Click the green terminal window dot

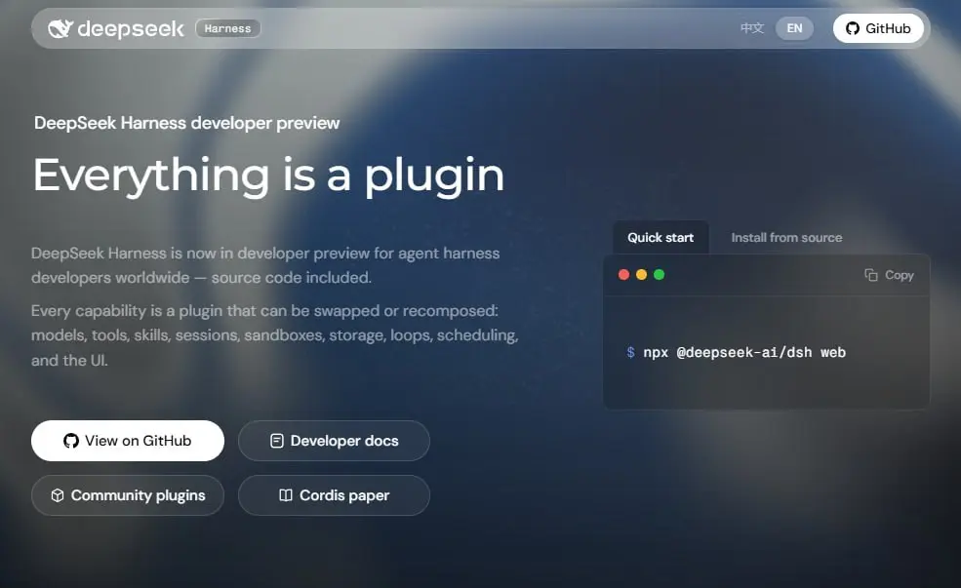[659, 274]
